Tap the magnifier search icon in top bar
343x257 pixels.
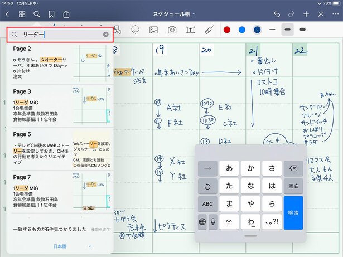37,14
